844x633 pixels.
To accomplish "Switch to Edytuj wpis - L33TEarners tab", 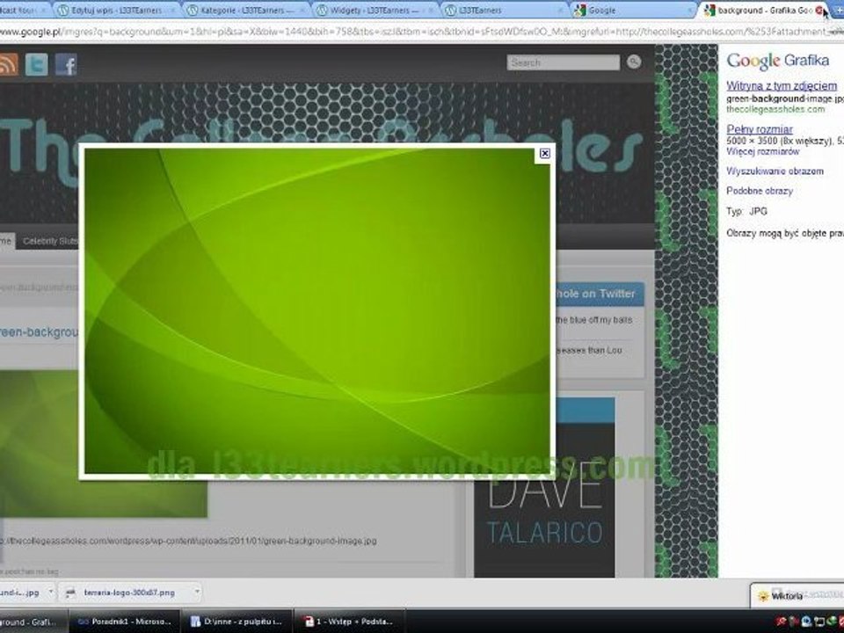I will pyautogui.click(x=116, y=11).
